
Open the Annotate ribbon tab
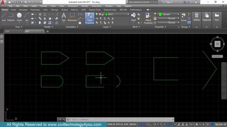23,10
